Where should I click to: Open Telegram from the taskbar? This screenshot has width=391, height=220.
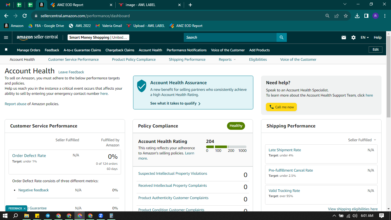click(48, 216)
